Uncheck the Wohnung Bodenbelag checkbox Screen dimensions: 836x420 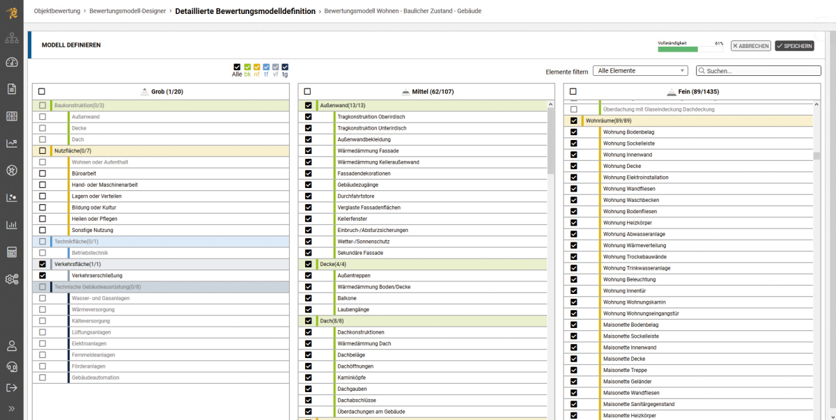[574, 132]
